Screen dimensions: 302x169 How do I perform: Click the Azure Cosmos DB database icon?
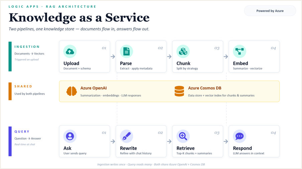click(x=179, y=91)
